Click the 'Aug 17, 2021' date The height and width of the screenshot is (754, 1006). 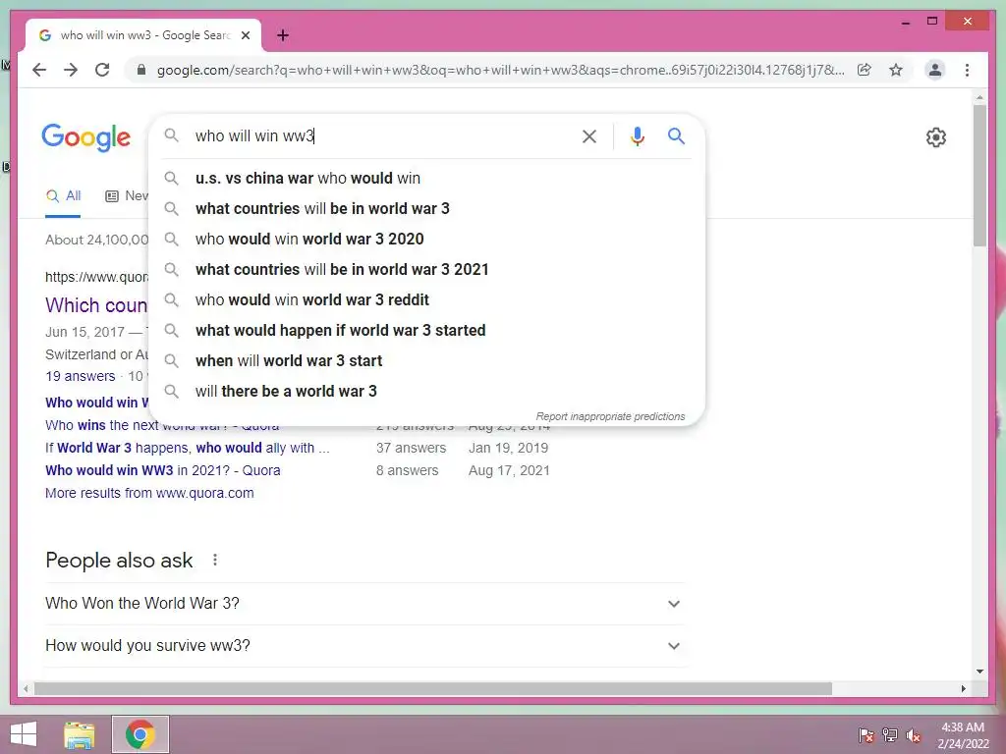(509, 470)
